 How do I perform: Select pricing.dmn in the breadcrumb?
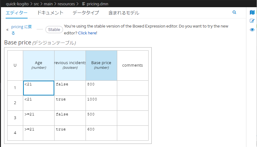[97, 4]
